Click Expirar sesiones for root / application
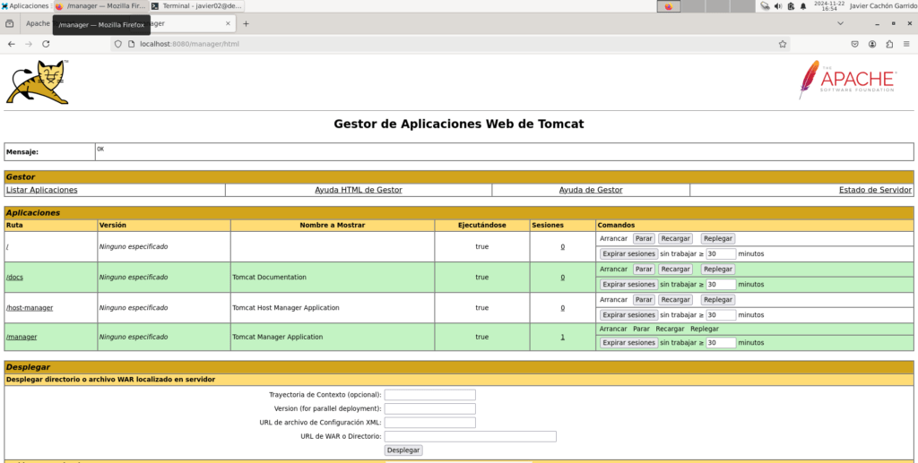The width and height of the screenshot is (918, 463). [x=628, y=253]
